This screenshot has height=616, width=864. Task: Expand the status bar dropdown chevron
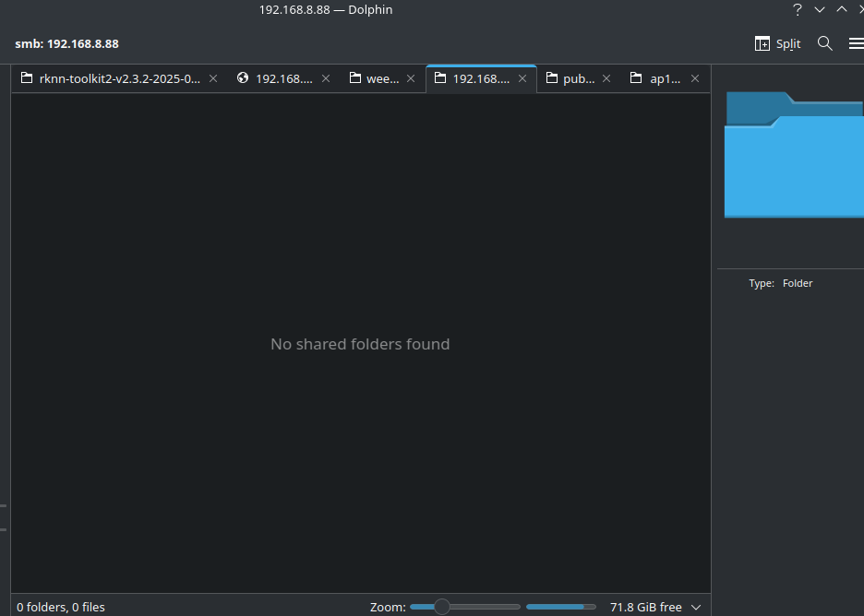[x=696, y=607]
